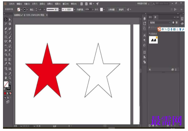Open fill color dropdown in control bar
Screen dimensions: 188x131
coord(21,10)
